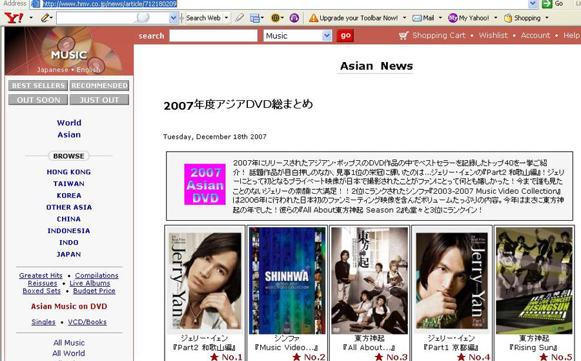
Task: Click the highlighter icon in Yahoo toolbar
Action: point(240,17)
